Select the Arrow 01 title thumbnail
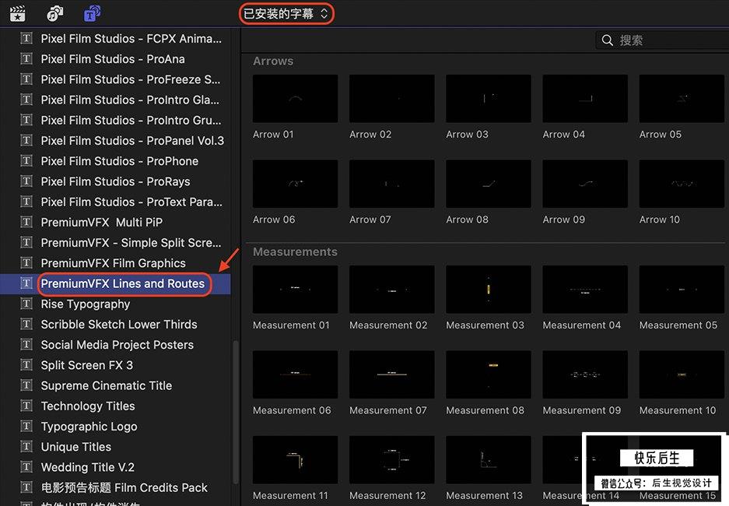 [295, 99]
